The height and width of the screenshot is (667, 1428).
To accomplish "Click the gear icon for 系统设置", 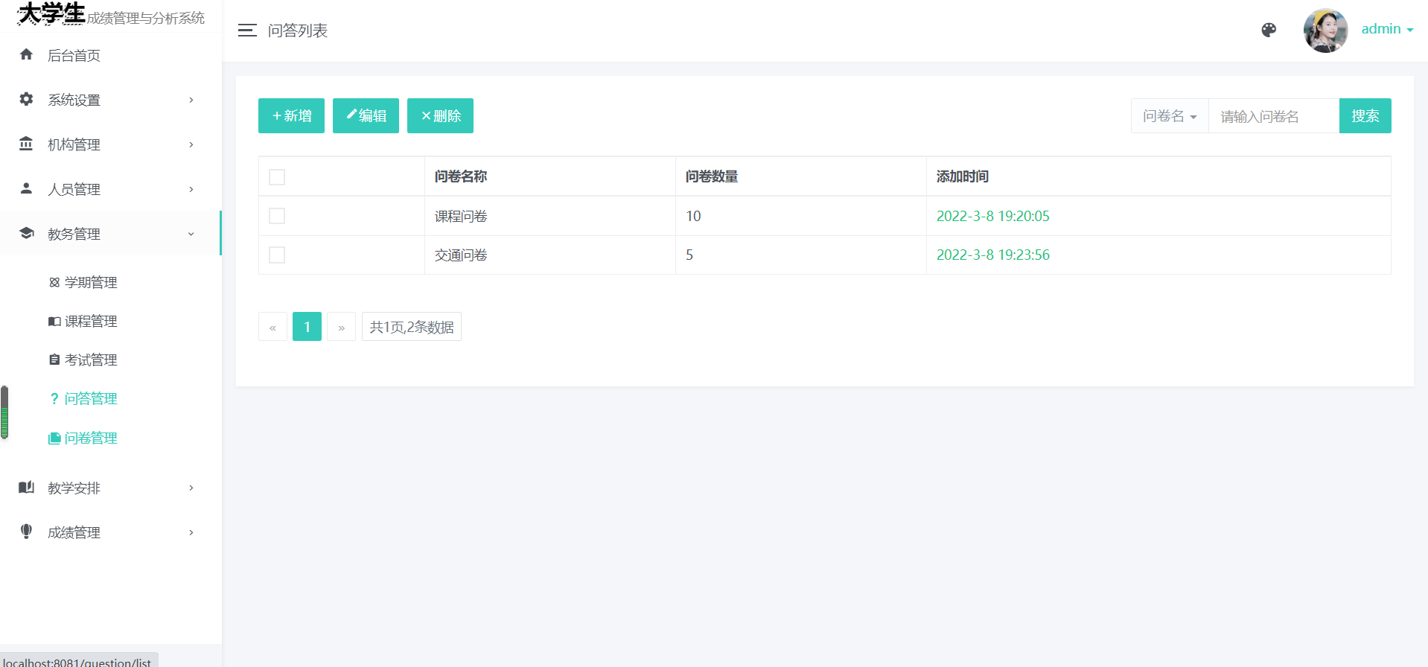I will (x=26, y=99).
